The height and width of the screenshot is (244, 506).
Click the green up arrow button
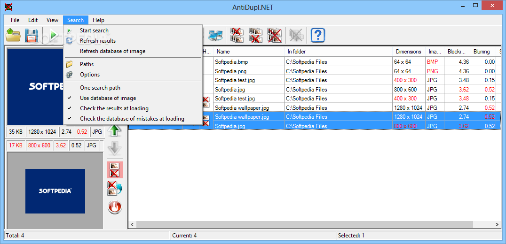pyautogui.click(x=115, y=131)
